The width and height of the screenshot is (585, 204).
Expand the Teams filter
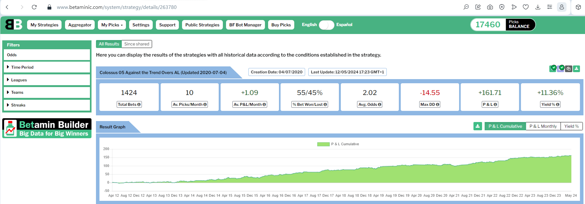(47, 92)
